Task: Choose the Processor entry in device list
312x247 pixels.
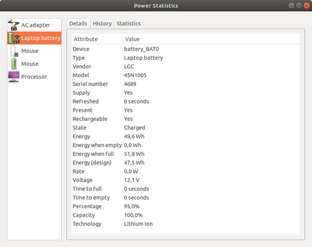Action: 34,77
